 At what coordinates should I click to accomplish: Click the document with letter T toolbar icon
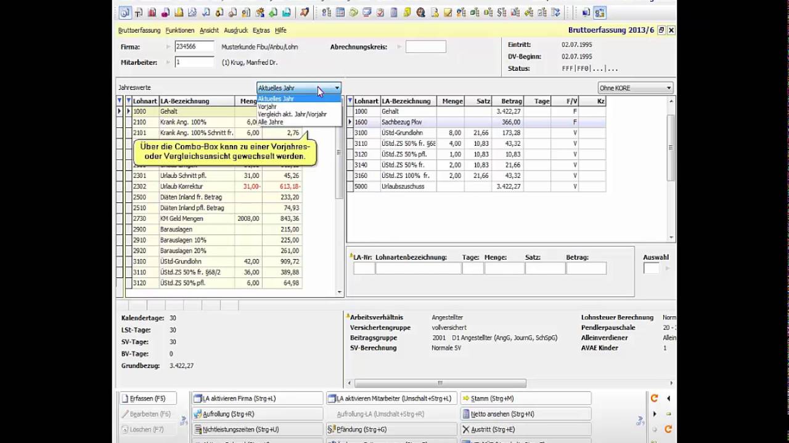pos(139,12)
